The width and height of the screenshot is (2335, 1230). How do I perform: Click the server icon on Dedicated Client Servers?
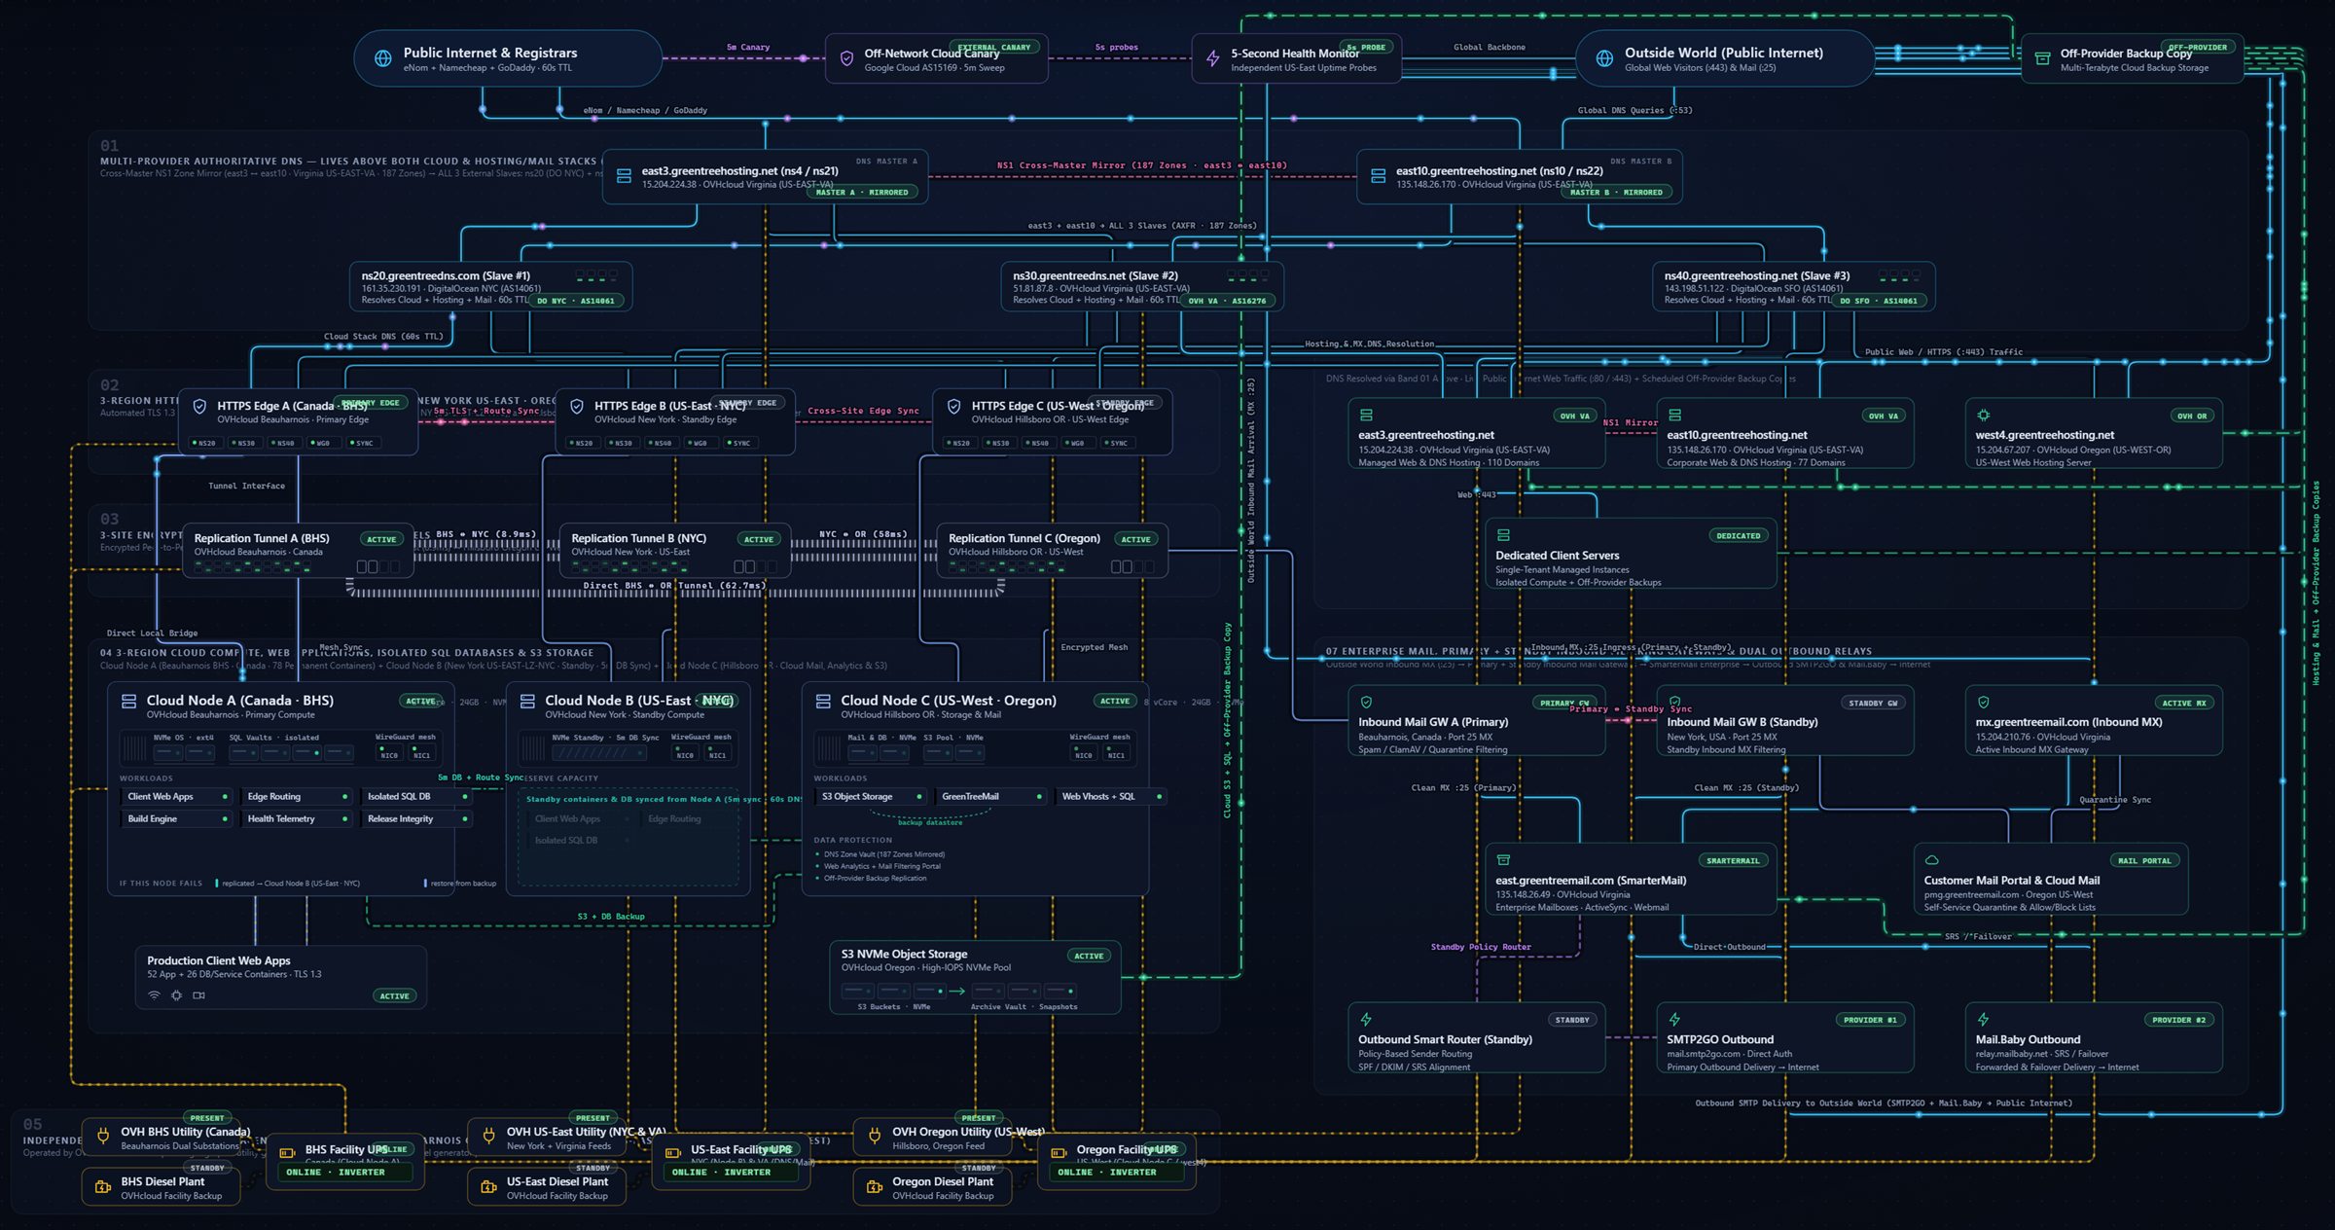(1503, 535)
